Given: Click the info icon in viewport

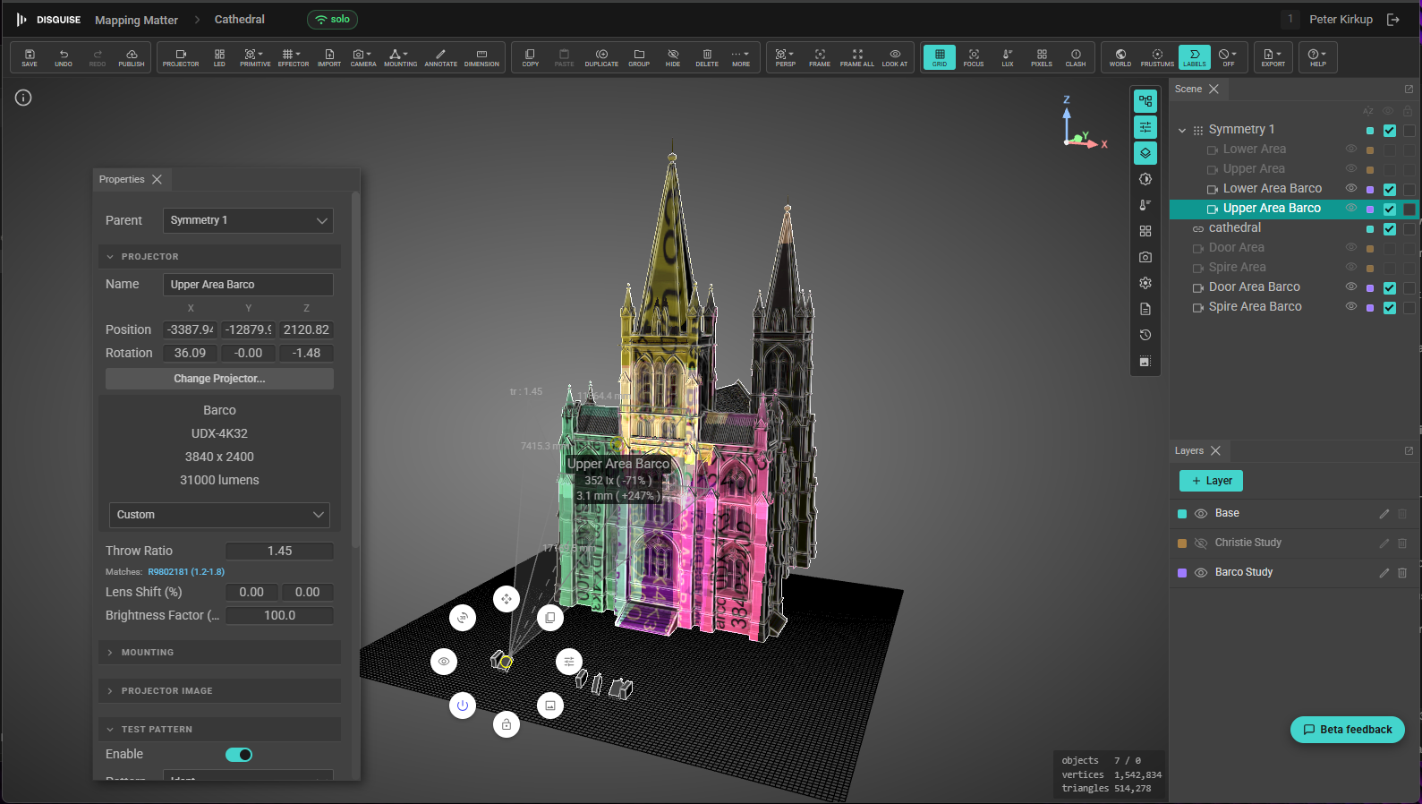Looking at the screenshot, I should pos(23,98).
